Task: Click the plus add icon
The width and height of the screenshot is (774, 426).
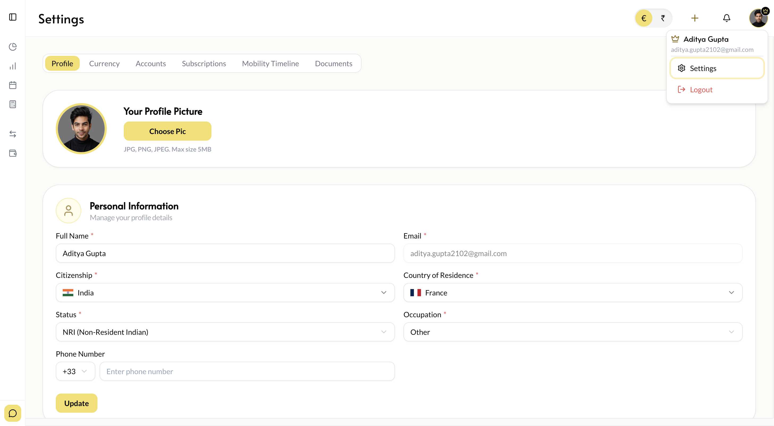Action: coord(695,18)
